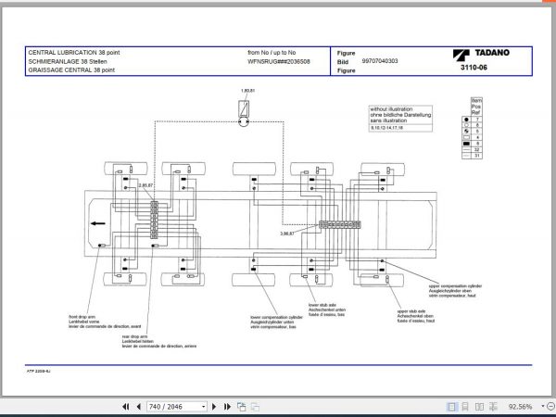The height and width of the screenshot is (417, 556).
Task: Click the 3110-06 group number
Action: 474,68
